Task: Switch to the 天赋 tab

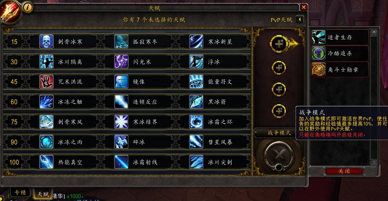Action: [x=43, y=194]
